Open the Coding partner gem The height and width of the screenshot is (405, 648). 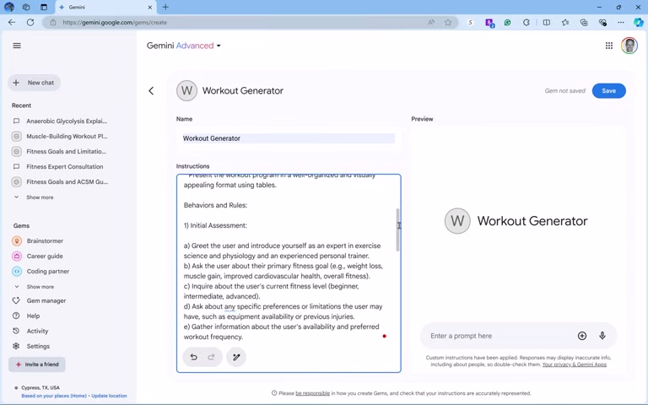point(48,272)
